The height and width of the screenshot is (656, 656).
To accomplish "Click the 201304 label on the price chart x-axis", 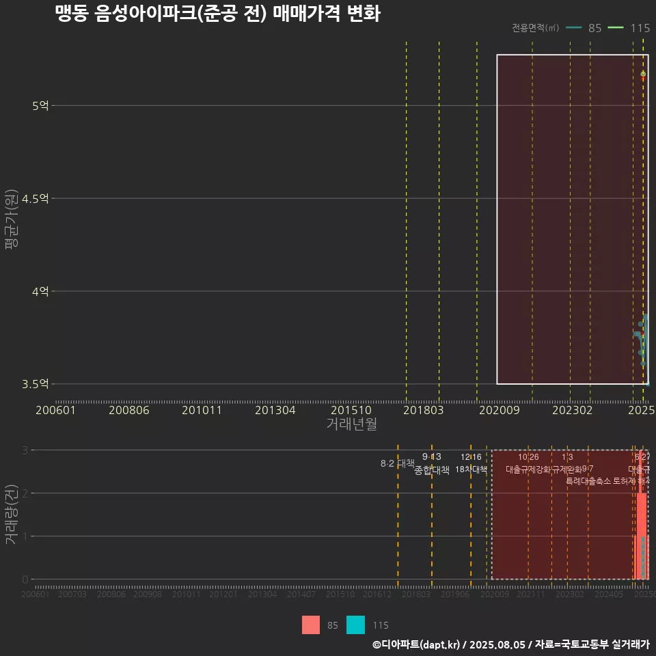I will (x=275, y=410).
